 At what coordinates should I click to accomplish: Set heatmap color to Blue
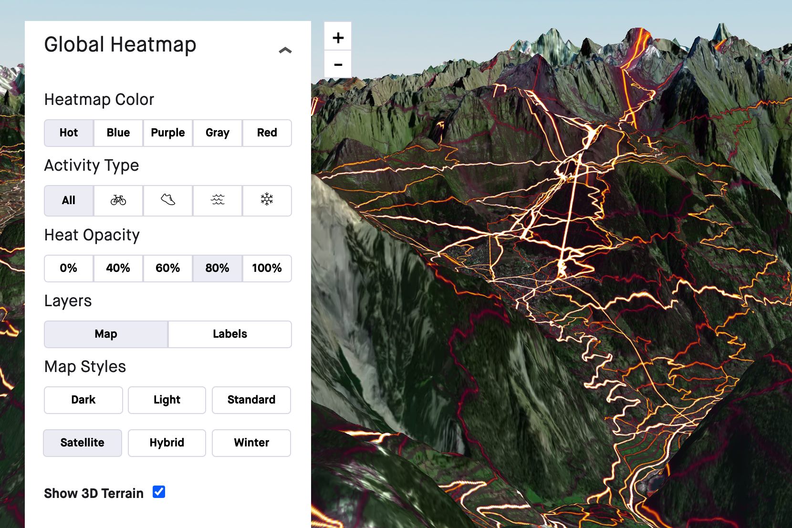(118, 133)
